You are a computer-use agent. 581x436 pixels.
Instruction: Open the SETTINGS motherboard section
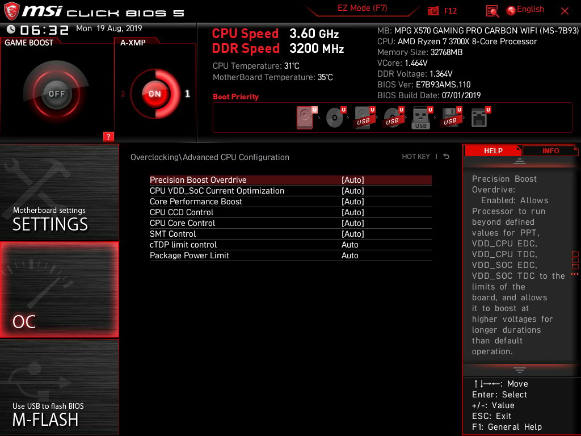pos(59,192)
